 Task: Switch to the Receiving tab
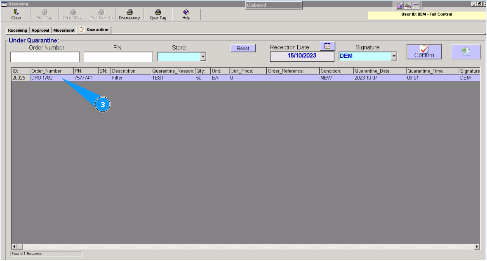point(17,30)
